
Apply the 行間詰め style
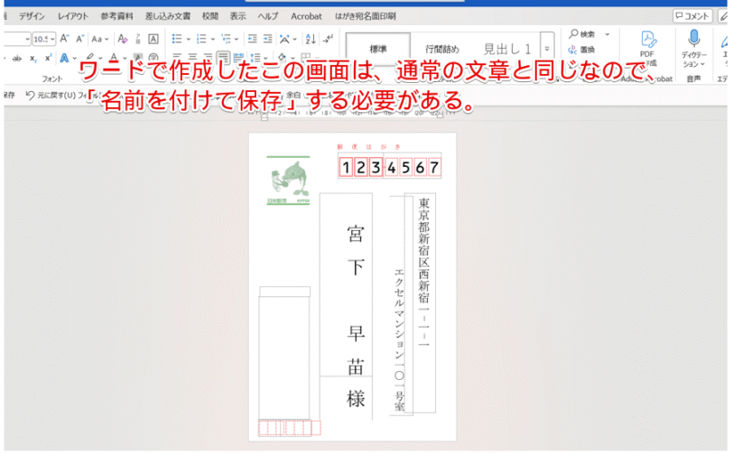click(442, 49)
